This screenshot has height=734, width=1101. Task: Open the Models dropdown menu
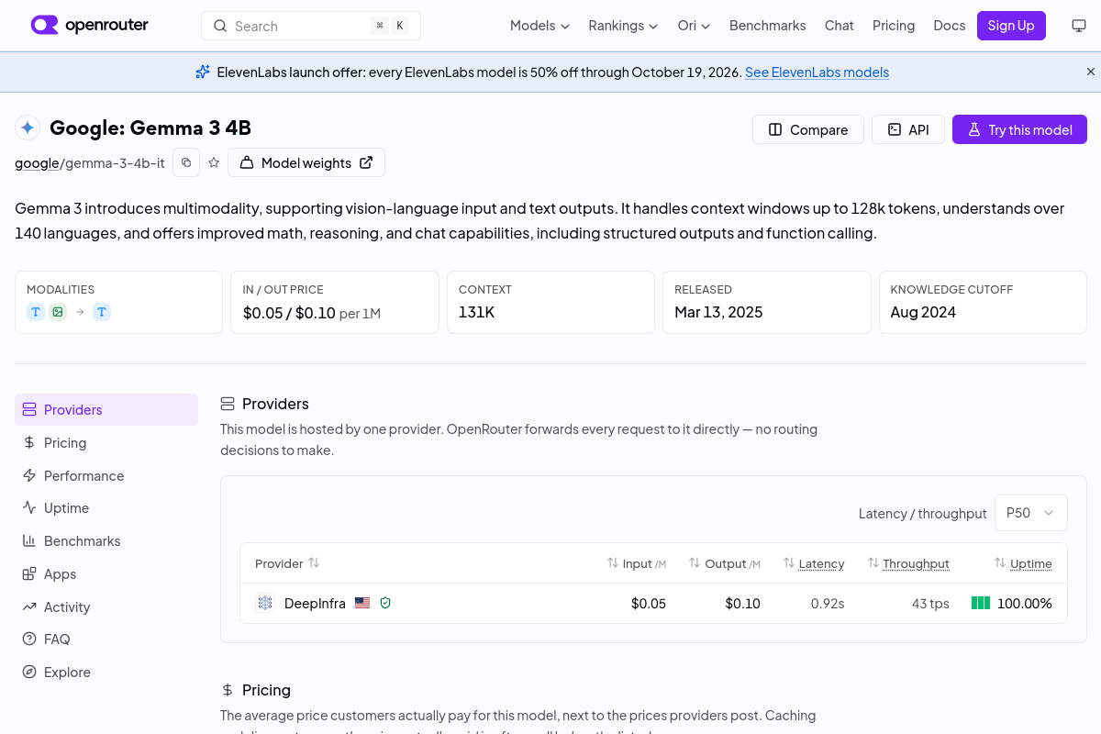(x=539, y=26)
